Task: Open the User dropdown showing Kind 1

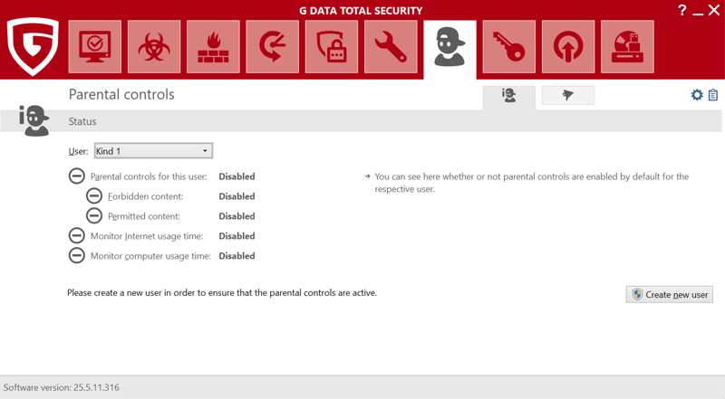Action: pyautogui.click(x=153, y=151)
